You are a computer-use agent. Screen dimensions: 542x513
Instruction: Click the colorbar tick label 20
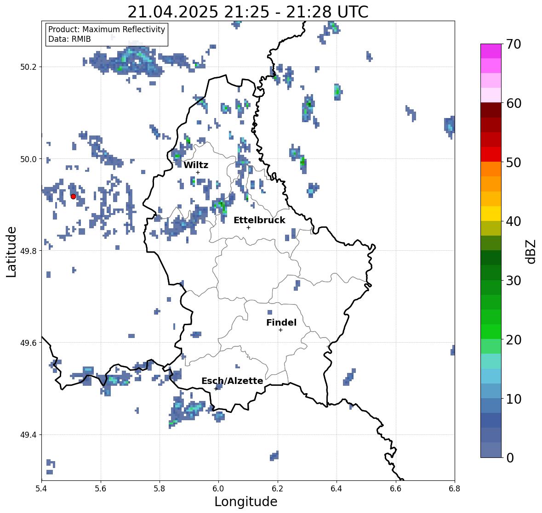tap(513, 340)
